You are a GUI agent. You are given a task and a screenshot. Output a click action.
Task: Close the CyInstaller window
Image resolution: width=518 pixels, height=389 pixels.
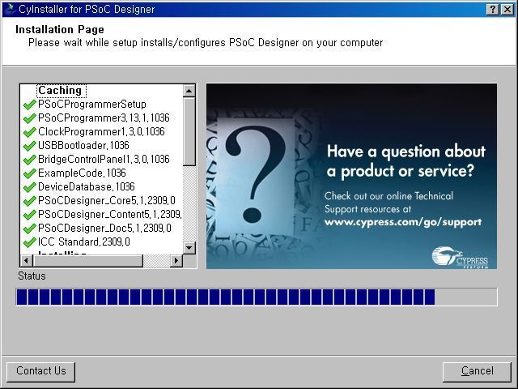[507, 10]
